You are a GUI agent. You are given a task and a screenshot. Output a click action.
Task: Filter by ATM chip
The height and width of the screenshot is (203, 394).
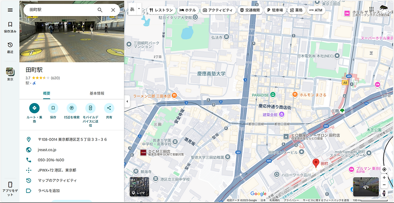click(316, 10)
